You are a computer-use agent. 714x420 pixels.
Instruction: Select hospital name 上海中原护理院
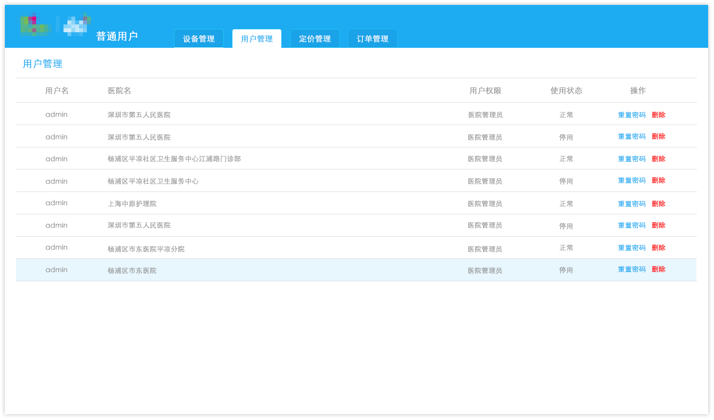click(132, 204)
